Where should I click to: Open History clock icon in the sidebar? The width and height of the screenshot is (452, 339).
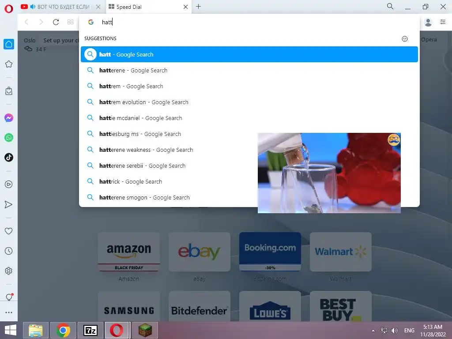pyautogui.click(x=9, y=251)
